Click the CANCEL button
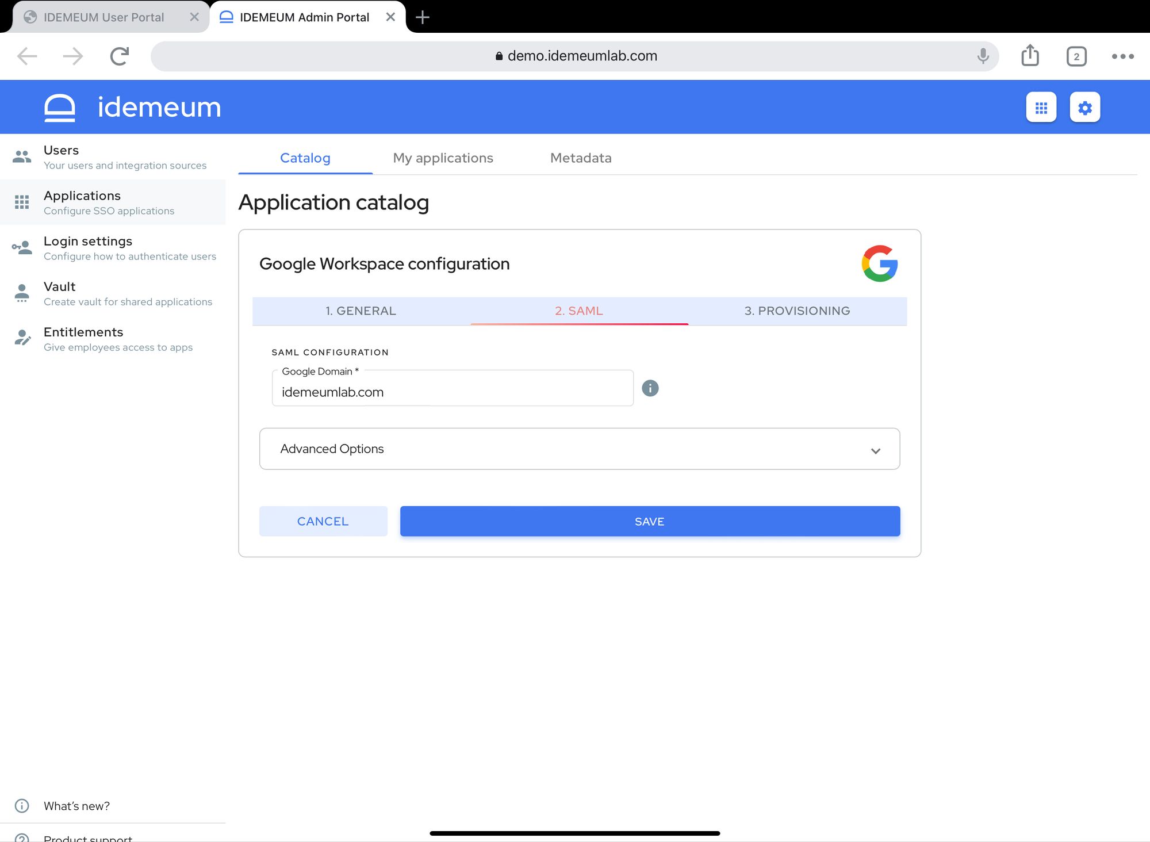The width and height of the screenshot is (1150, 842). click(x=323, y=521)
